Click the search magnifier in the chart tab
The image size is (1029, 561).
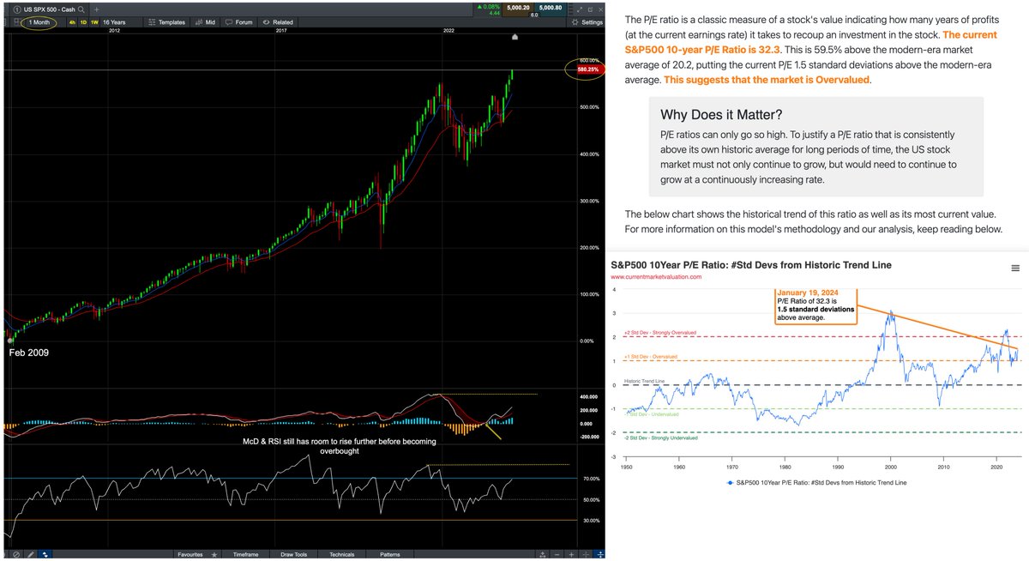[x=81, y=9]
